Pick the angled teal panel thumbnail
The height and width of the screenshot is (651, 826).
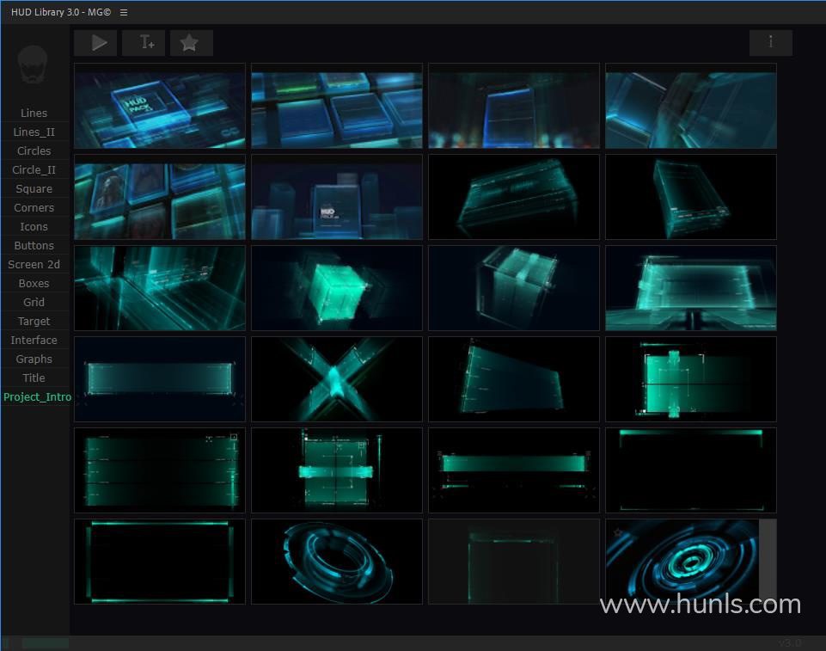point(514,379)
